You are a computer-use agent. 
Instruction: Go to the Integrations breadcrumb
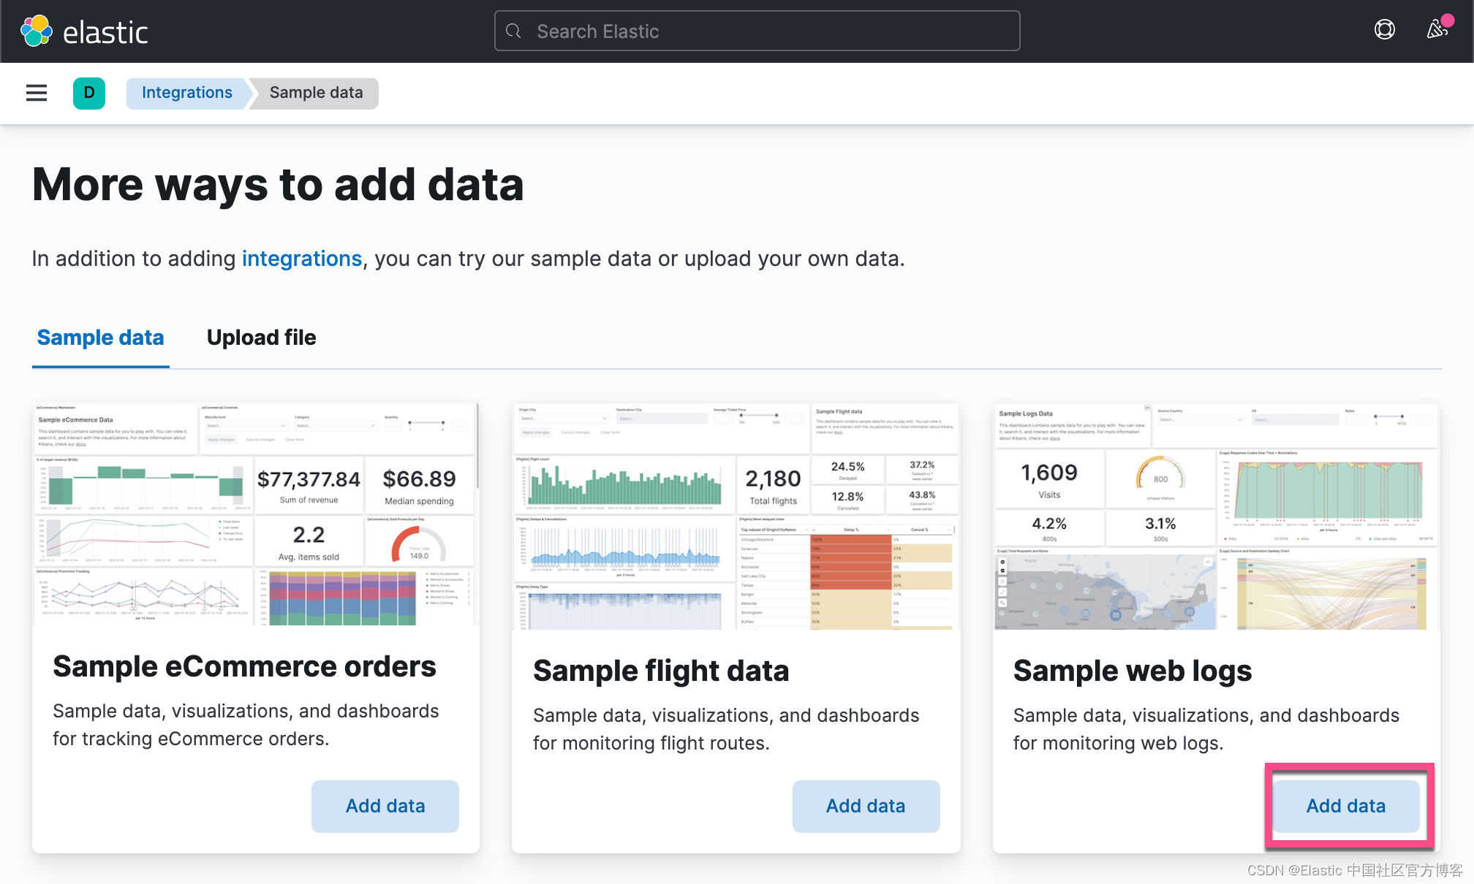tap(186, 93)
